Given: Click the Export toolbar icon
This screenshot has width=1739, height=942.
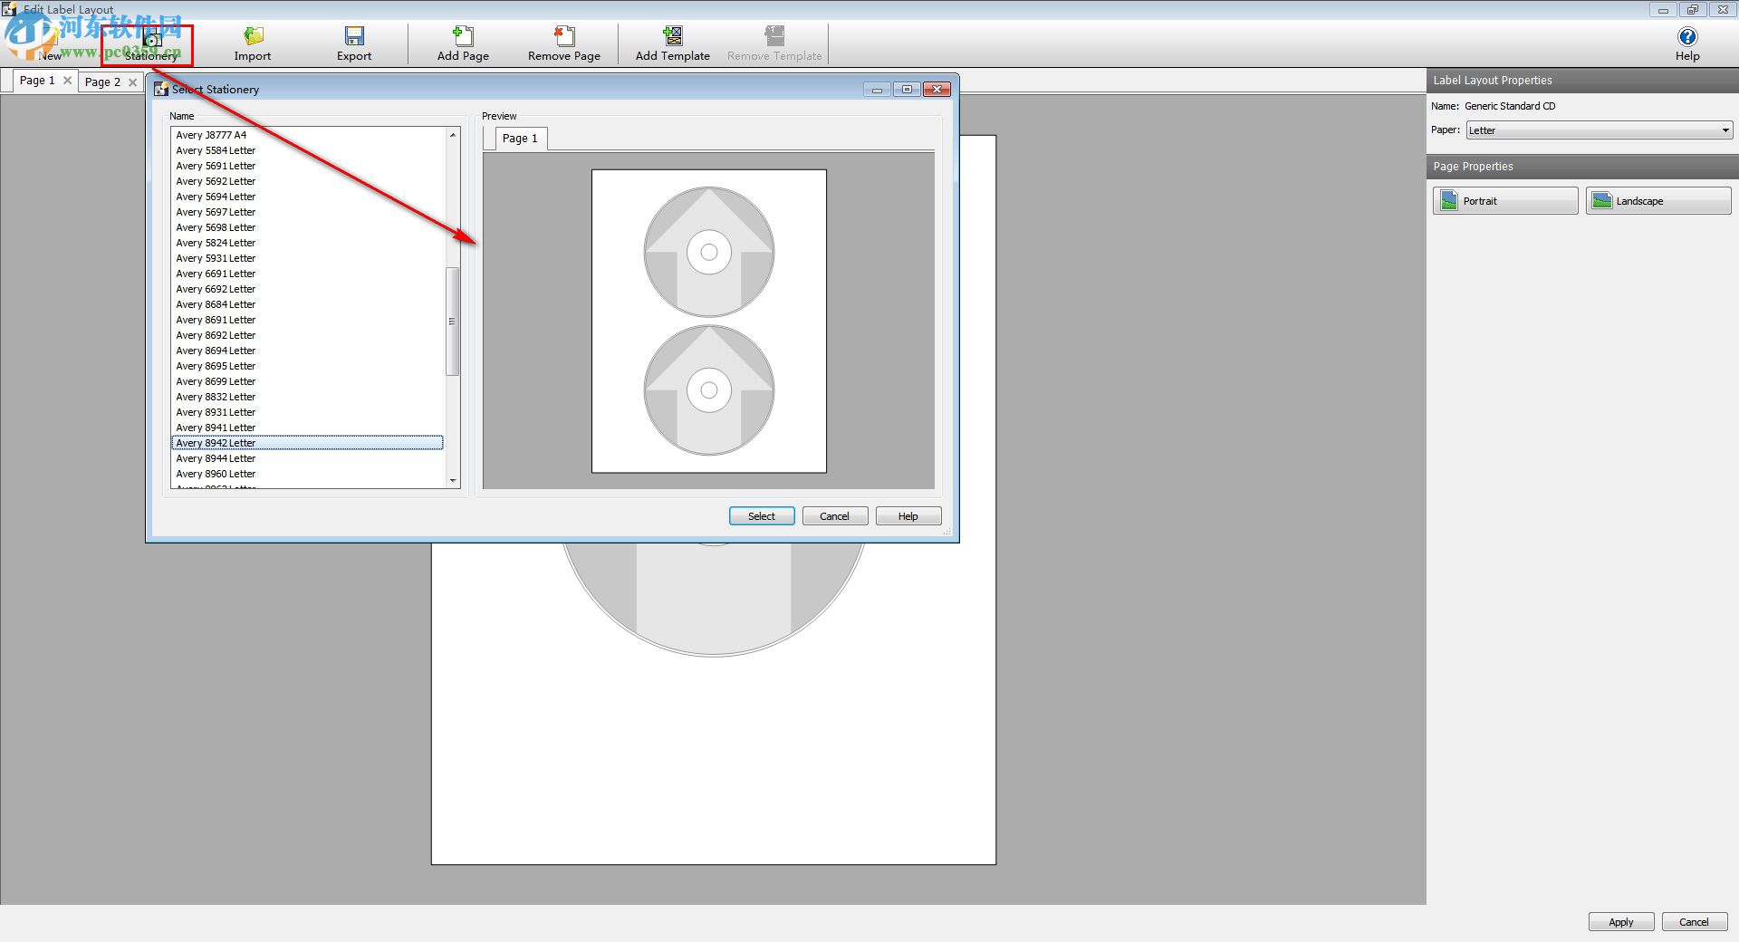Looking at the screenshot, I should click(353, 41).
